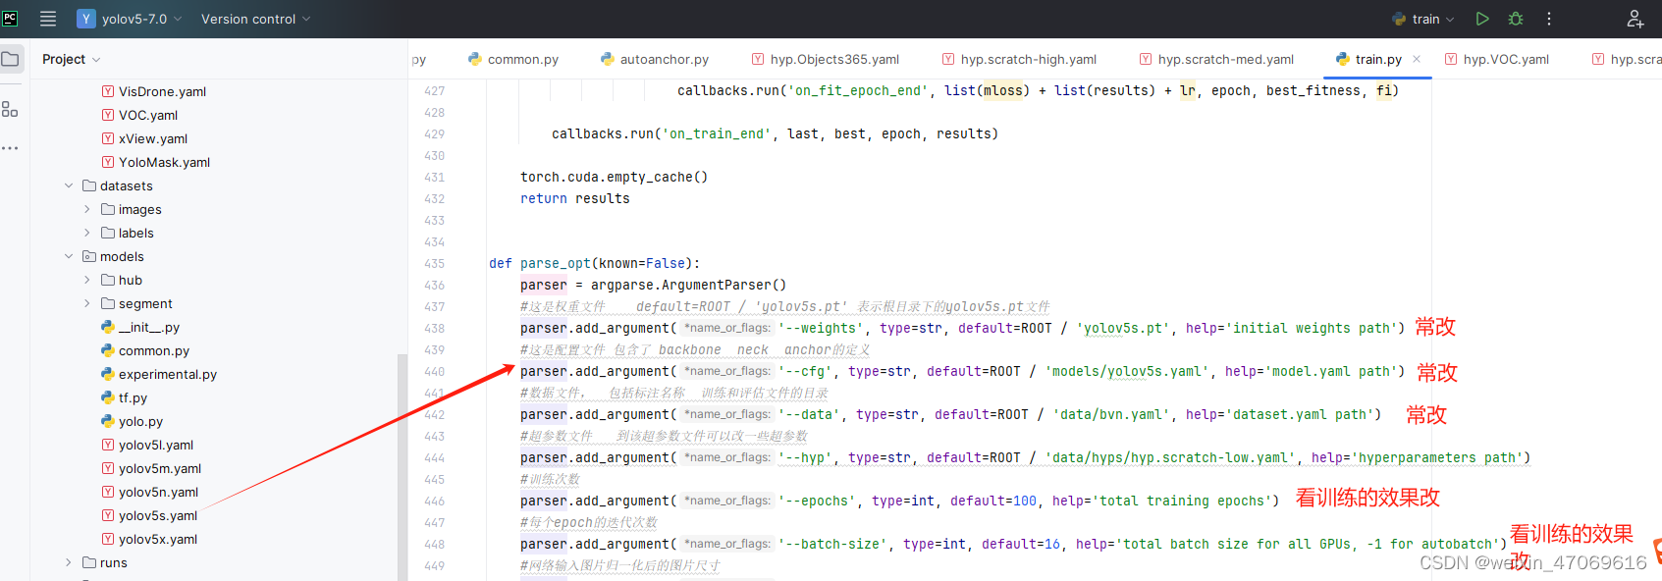The width and height of the screenshot is (1662, 581).
Task: Expand the images folder
Action: [x=87, y=209]
